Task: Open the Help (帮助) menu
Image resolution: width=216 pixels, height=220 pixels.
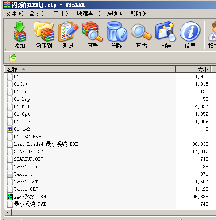Action: pos(139,14)
